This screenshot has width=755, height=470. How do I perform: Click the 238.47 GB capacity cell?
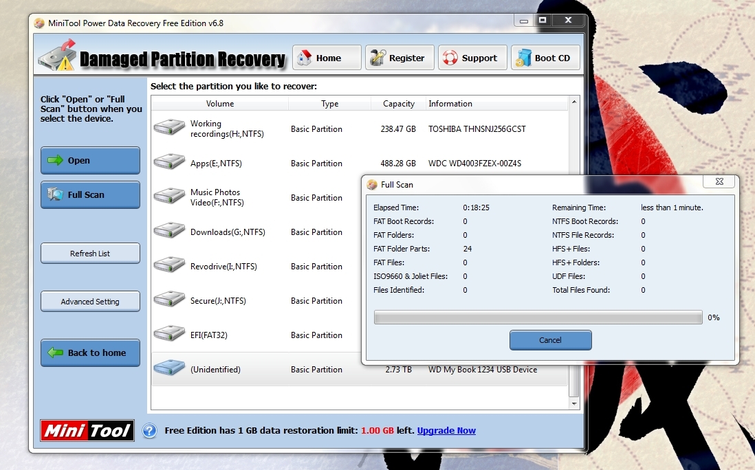[x=398, y=129]
